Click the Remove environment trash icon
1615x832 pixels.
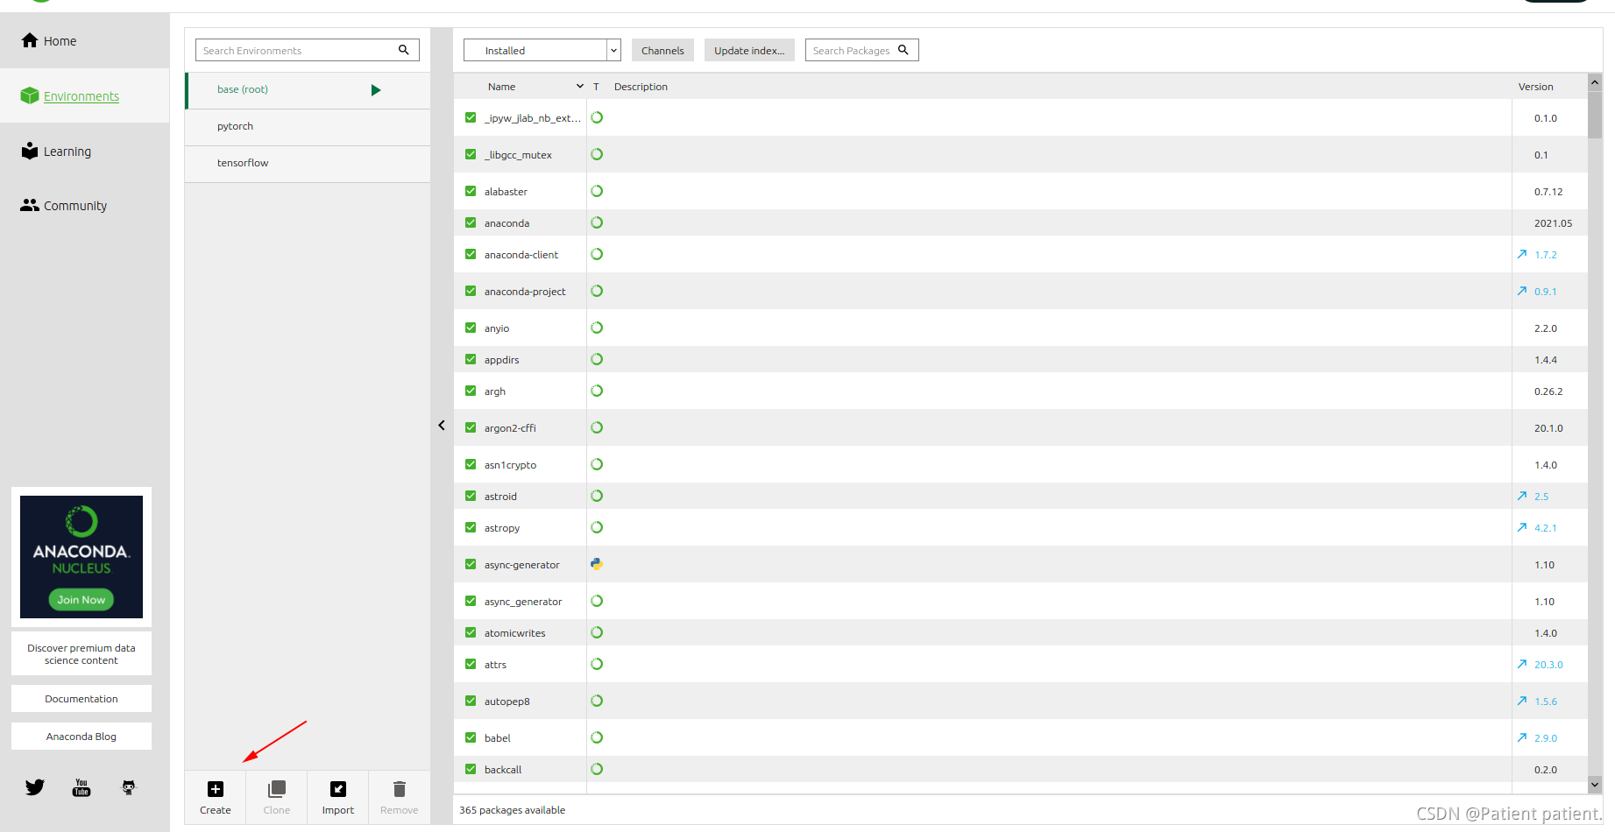(x=400, y=789)
